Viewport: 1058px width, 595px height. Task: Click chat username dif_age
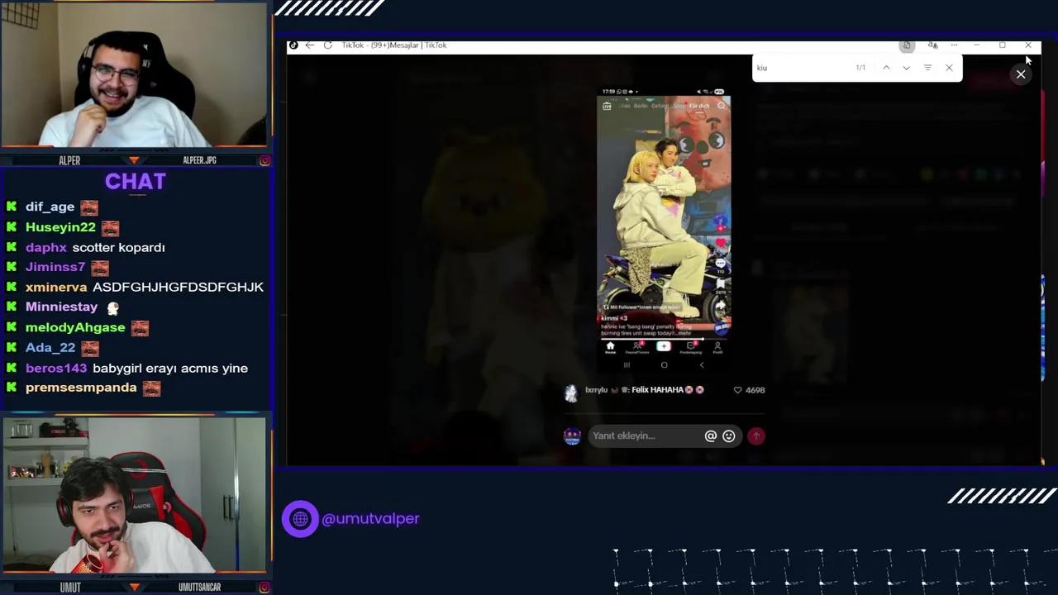click(50, 207)
